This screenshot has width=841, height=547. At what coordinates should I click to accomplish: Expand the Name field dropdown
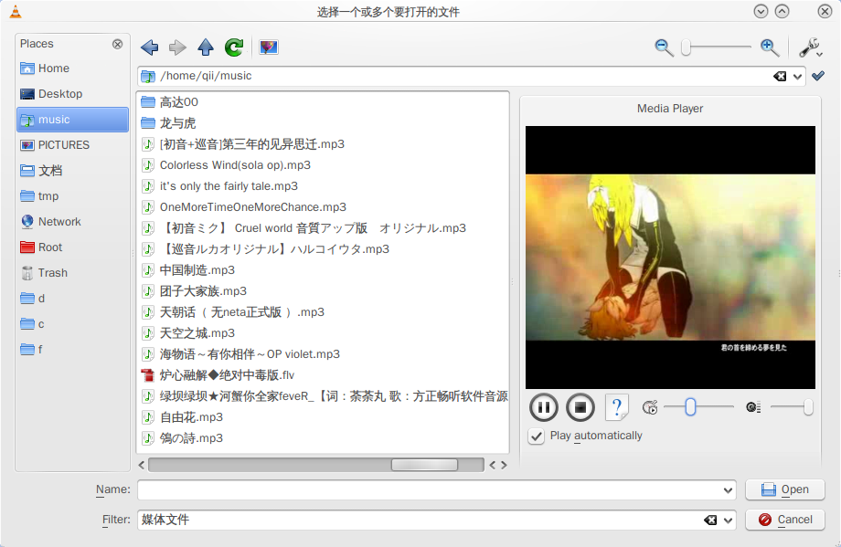click(728, 490)
